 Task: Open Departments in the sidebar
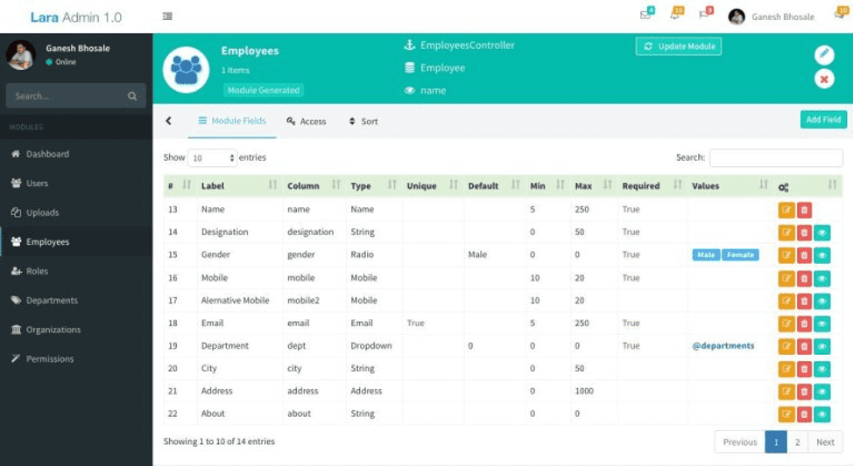click(x=52, y=301)
